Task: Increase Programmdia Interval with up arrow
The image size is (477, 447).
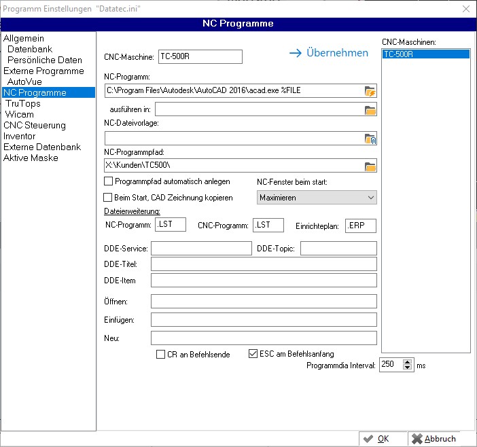Action: coord(407,362)
